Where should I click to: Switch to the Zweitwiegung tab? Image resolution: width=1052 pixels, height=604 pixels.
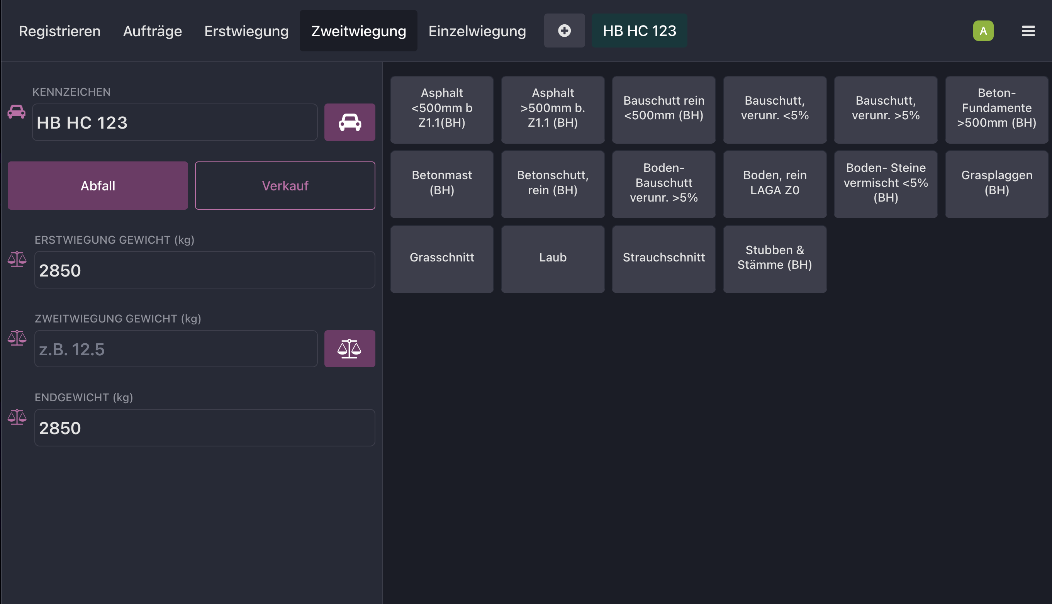[x=358, y=31]
